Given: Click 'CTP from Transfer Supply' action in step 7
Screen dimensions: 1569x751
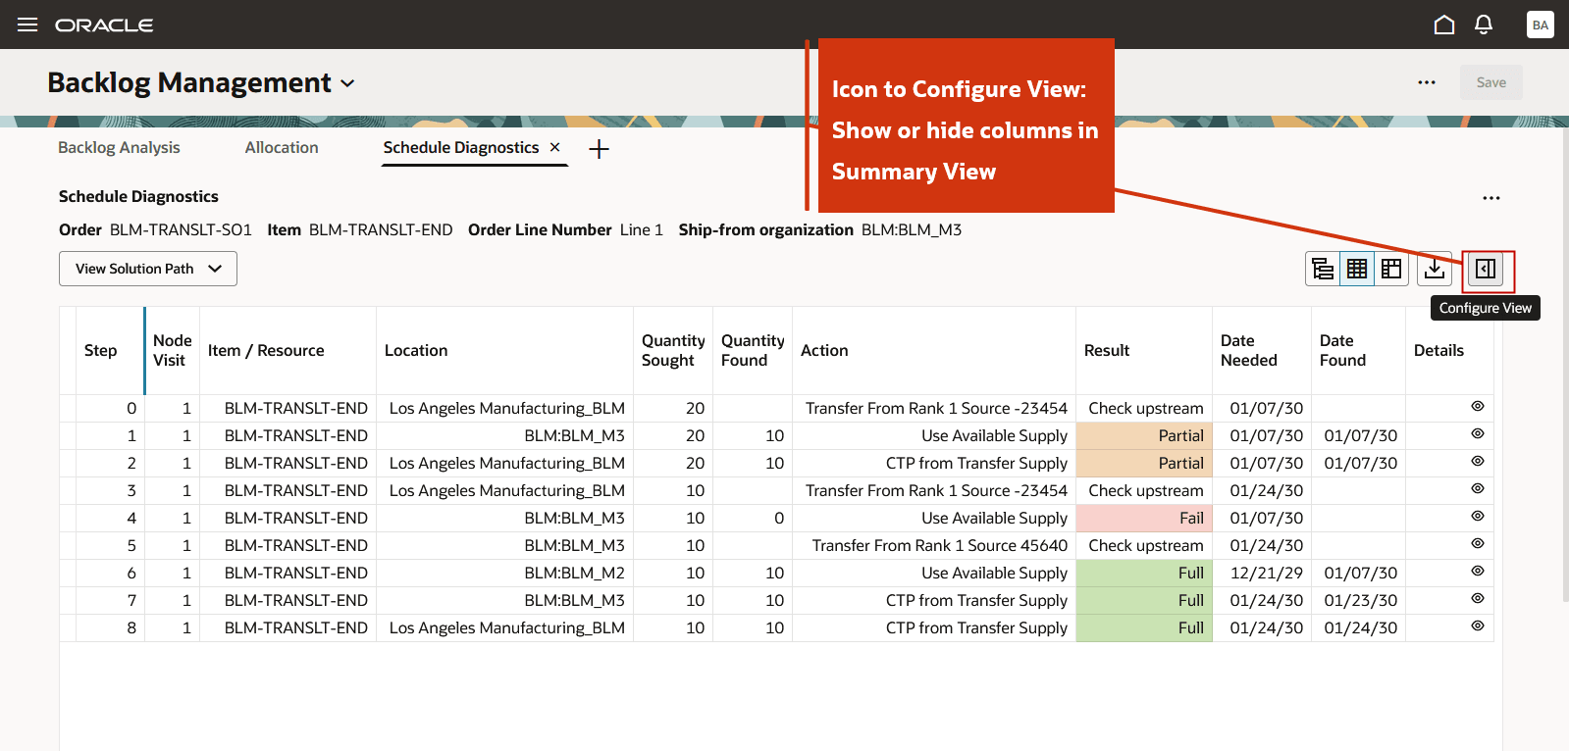Looking at the screenshot, I should 934,601.
